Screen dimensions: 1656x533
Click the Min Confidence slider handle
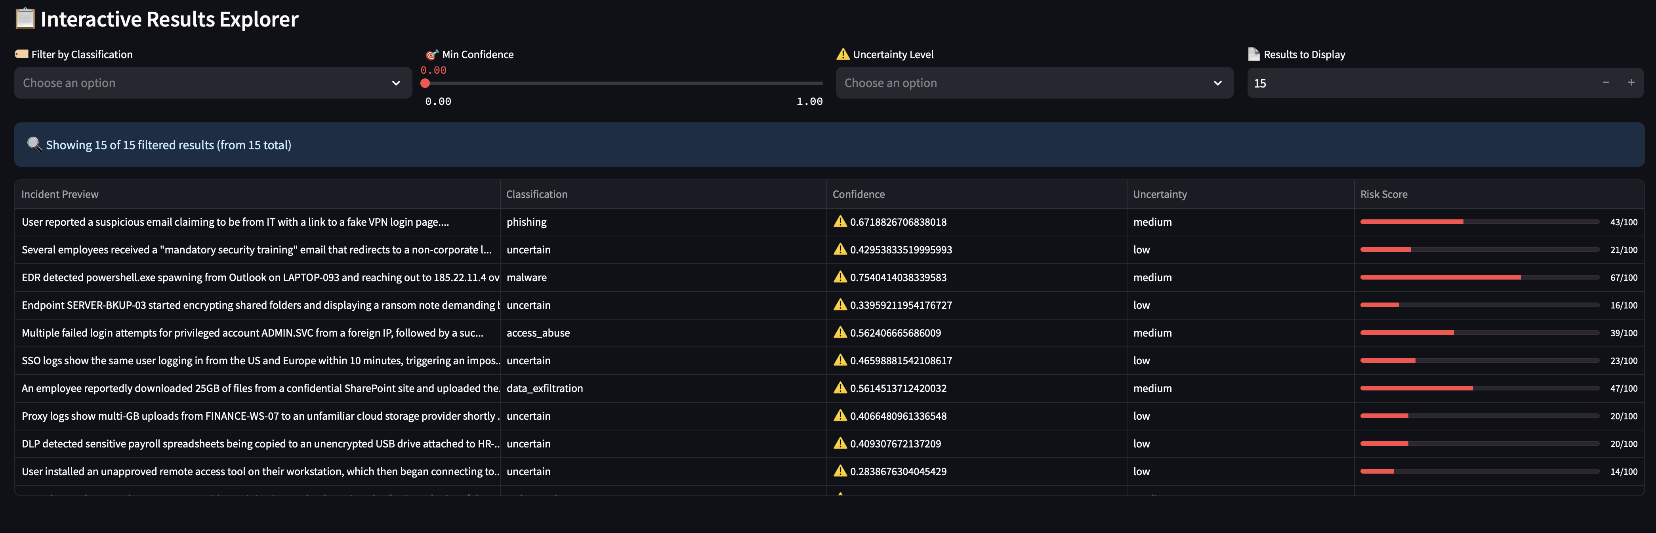pyautogui.click(x=425, y=83)
